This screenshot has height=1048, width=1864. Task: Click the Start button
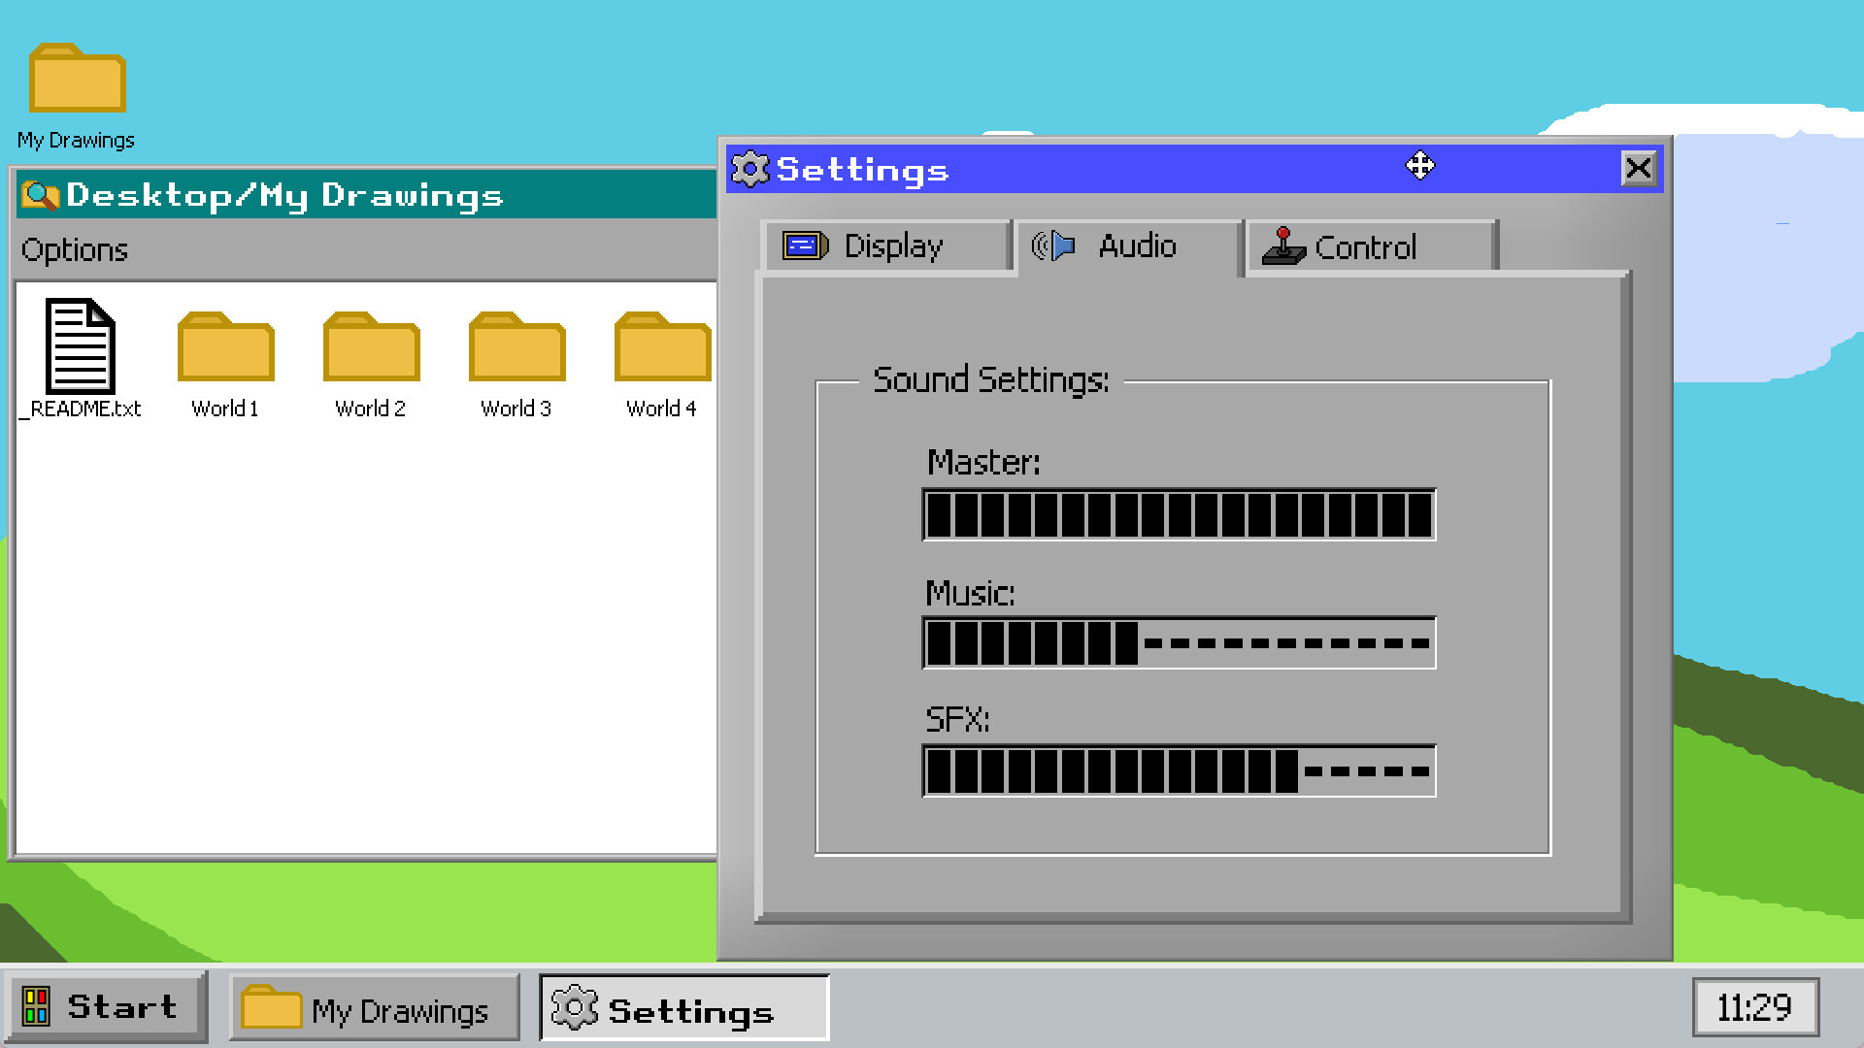tap(104, 1007)
